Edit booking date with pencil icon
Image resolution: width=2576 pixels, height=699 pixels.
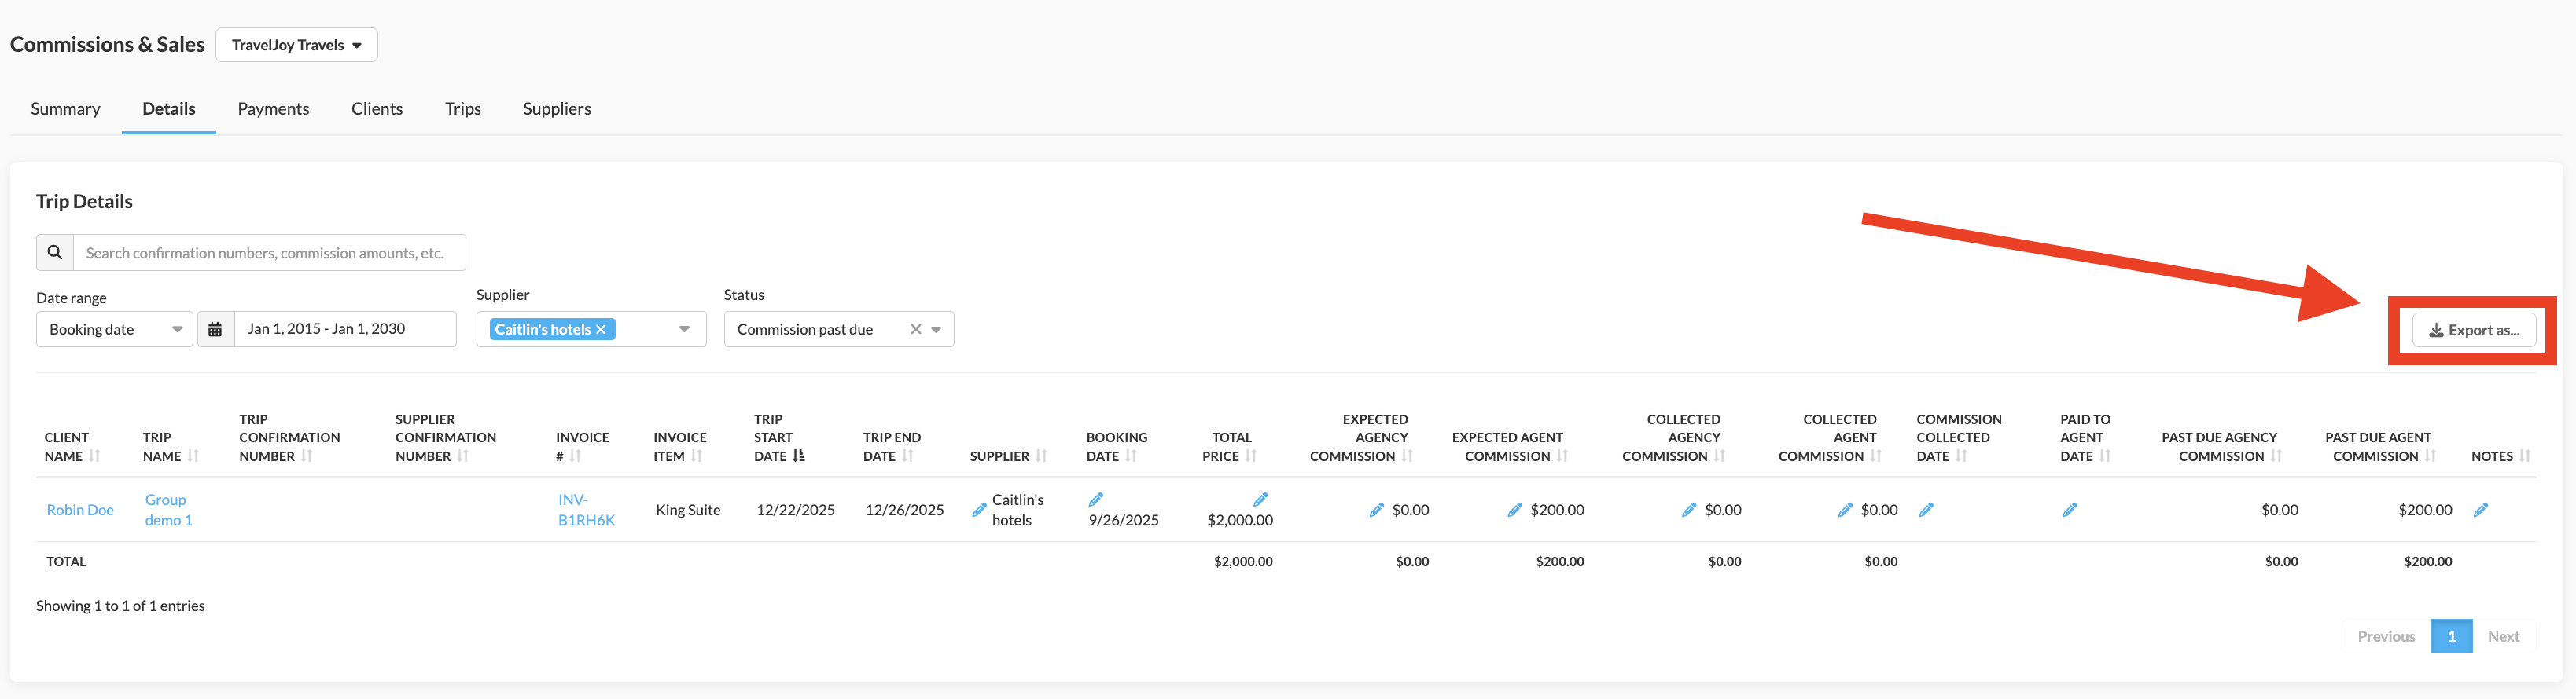[x=1096, y=500]
